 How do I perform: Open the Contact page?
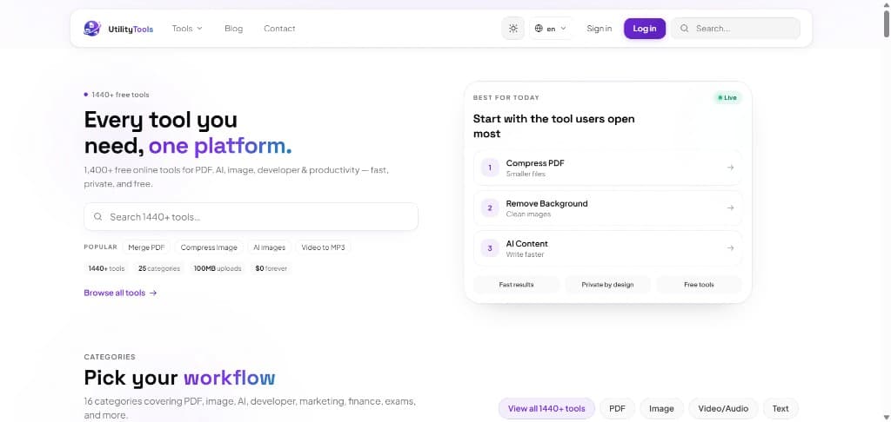tap(279, 29)
